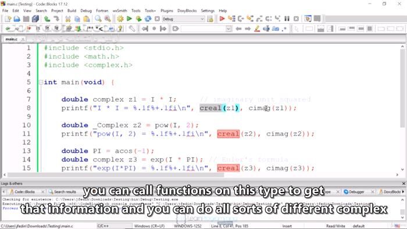Screen dimensions: 407x229
Task: Open the Plugins menu
Action: coord(167,10)
